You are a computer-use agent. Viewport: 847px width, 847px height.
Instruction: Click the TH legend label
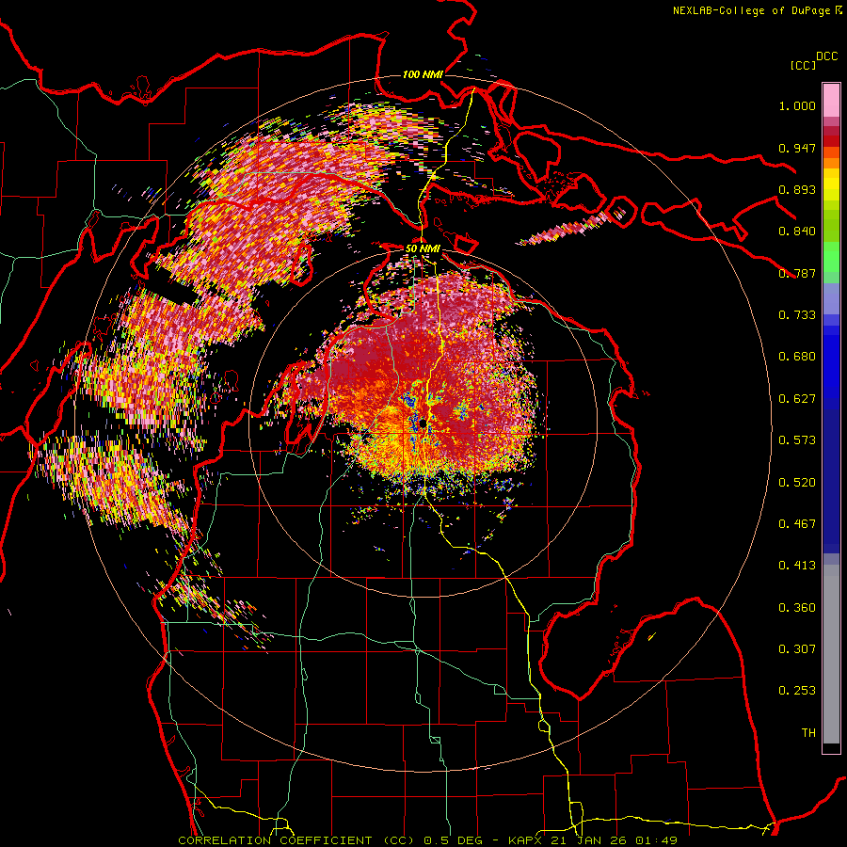[x=808, y=733]
